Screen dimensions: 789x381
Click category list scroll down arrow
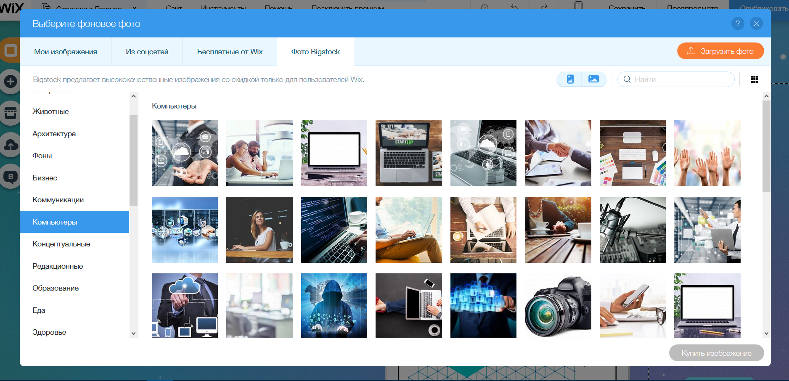tap(133, 333)
